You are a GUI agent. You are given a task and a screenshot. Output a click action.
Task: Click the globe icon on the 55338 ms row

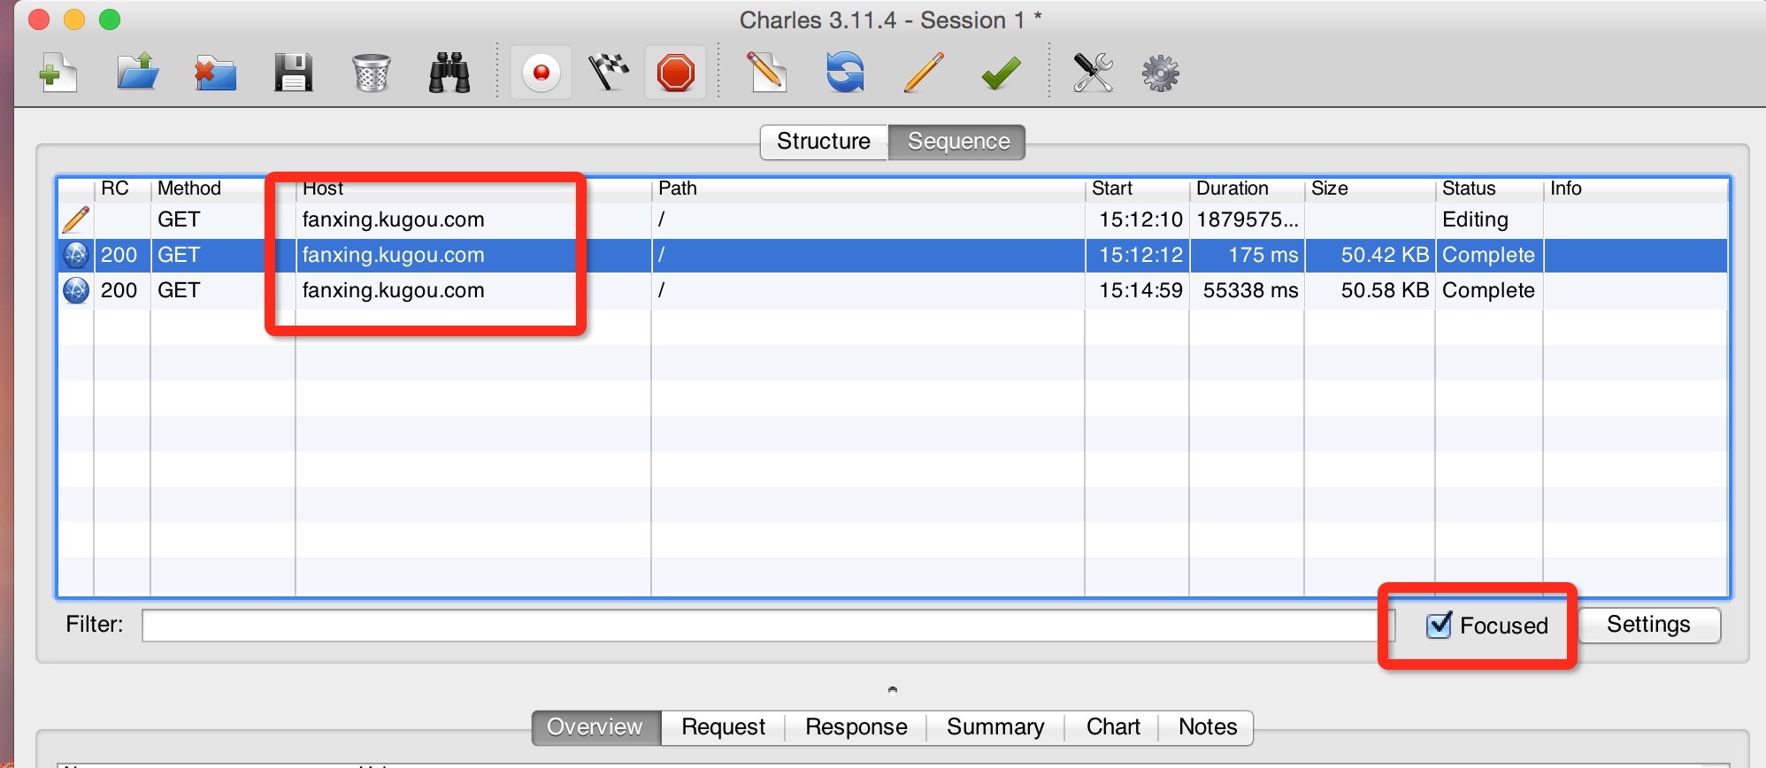tap(76, 291)
